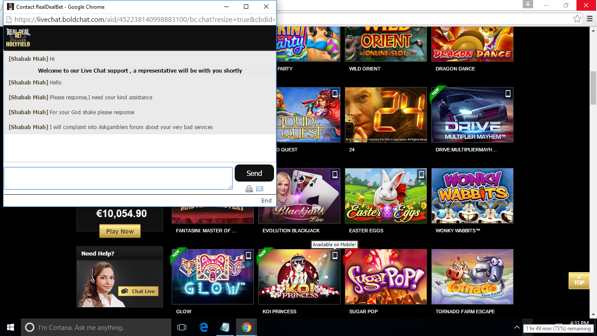The image size is (597, 336).
Task: Open the Evolution Blackjack Live thumbnail
Action: click(x=299, y=196)
